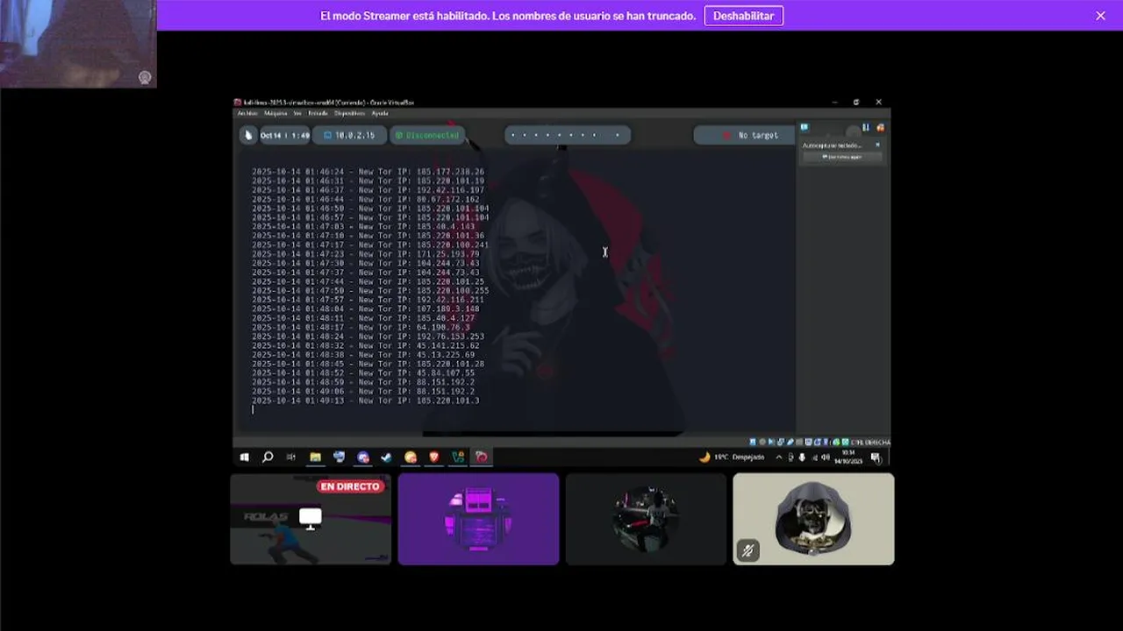Open the Archivo menu in VirtualBox

pos(247,113)
